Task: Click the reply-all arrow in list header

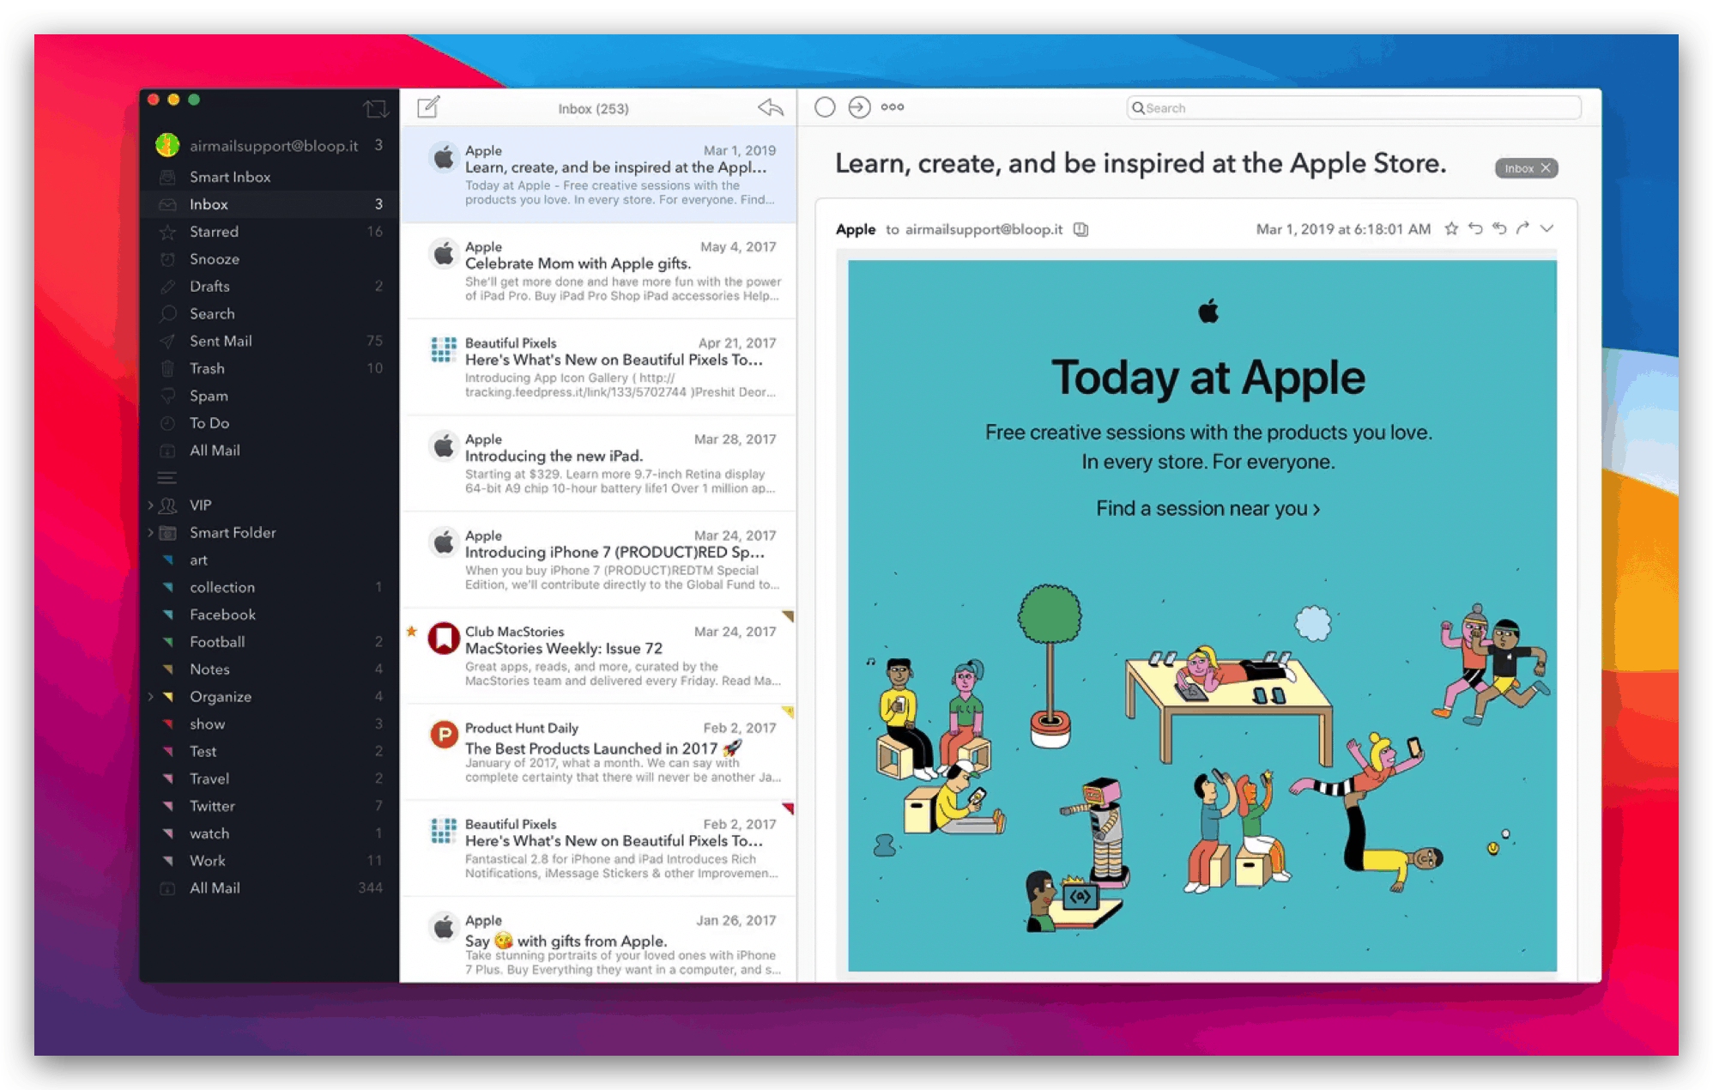Action: (770, 107)
